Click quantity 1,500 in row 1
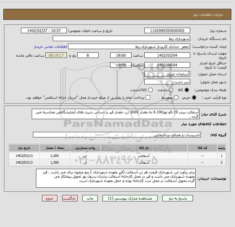The width and height of the screenshot is (235, 227). 55,156
